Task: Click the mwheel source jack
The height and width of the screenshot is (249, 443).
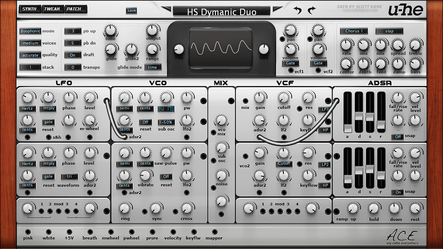Action: coord(111,232)
